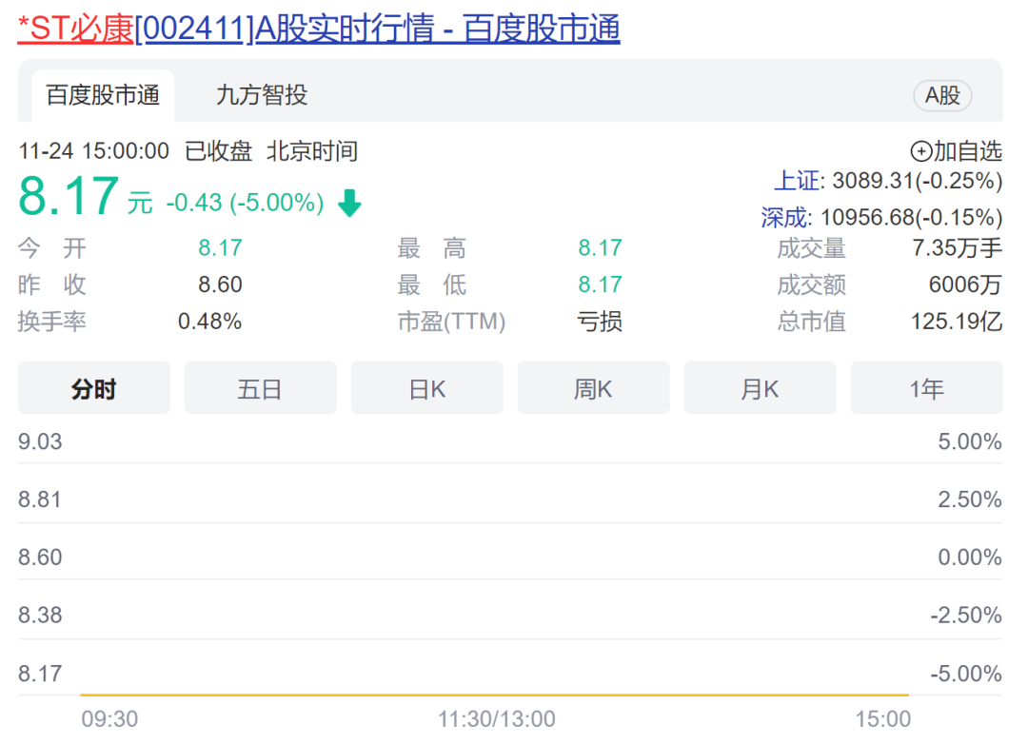1028x744 pixels.
Task: Switch to the 月K chart tab
Action: pyautogui.click(x=760, y=388)
